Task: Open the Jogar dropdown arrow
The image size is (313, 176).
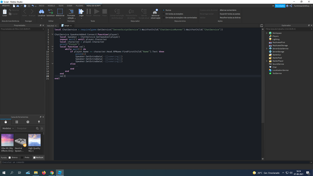Action: pyautogui.click(x=81, y=18)
